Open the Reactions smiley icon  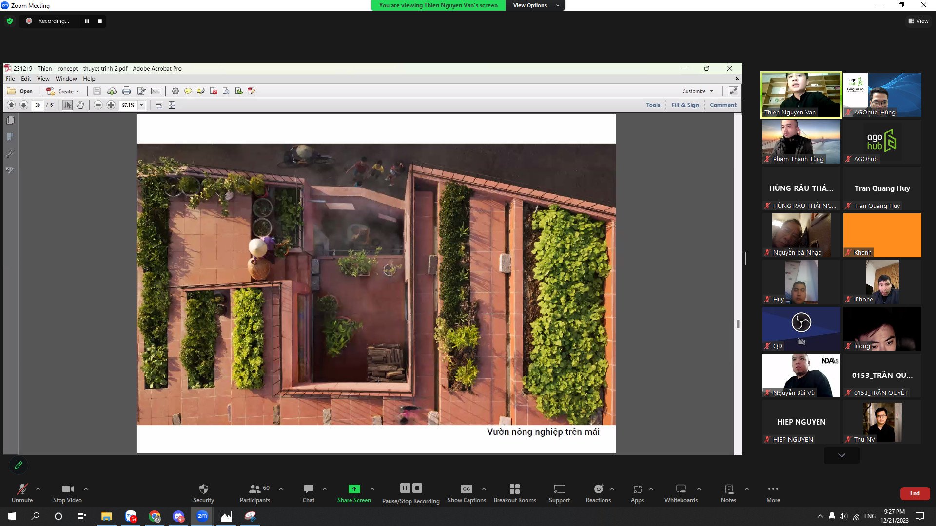[x=598, y=489]
